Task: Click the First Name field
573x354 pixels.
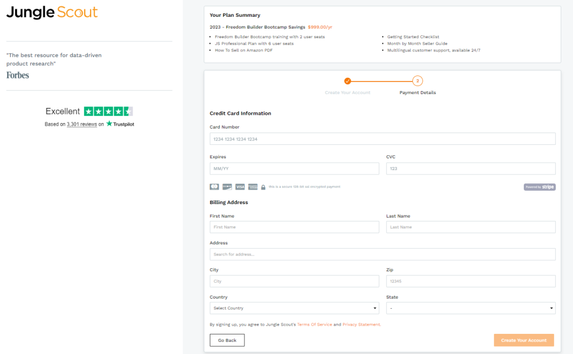Action: coord(294,227)
